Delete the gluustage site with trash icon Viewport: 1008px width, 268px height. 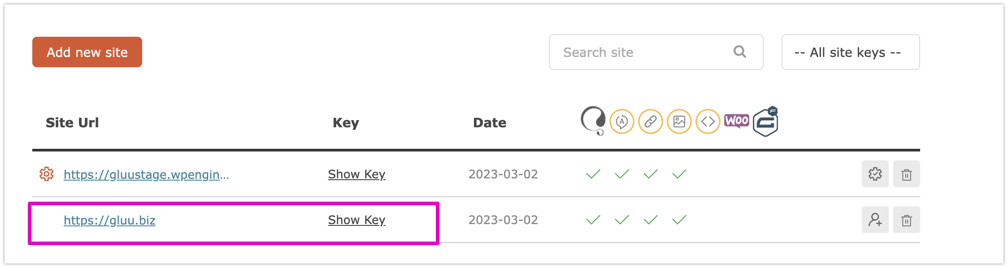[x=906, y=174]
